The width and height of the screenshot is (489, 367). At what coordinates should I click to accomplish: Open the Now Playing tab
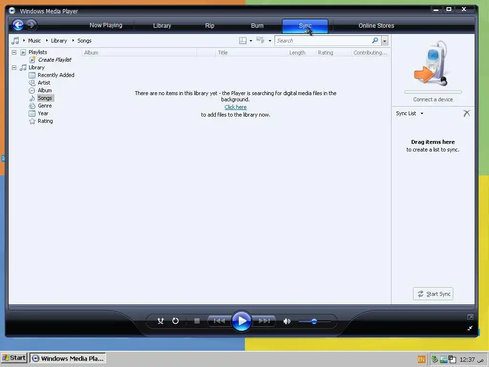click(106, 25)
